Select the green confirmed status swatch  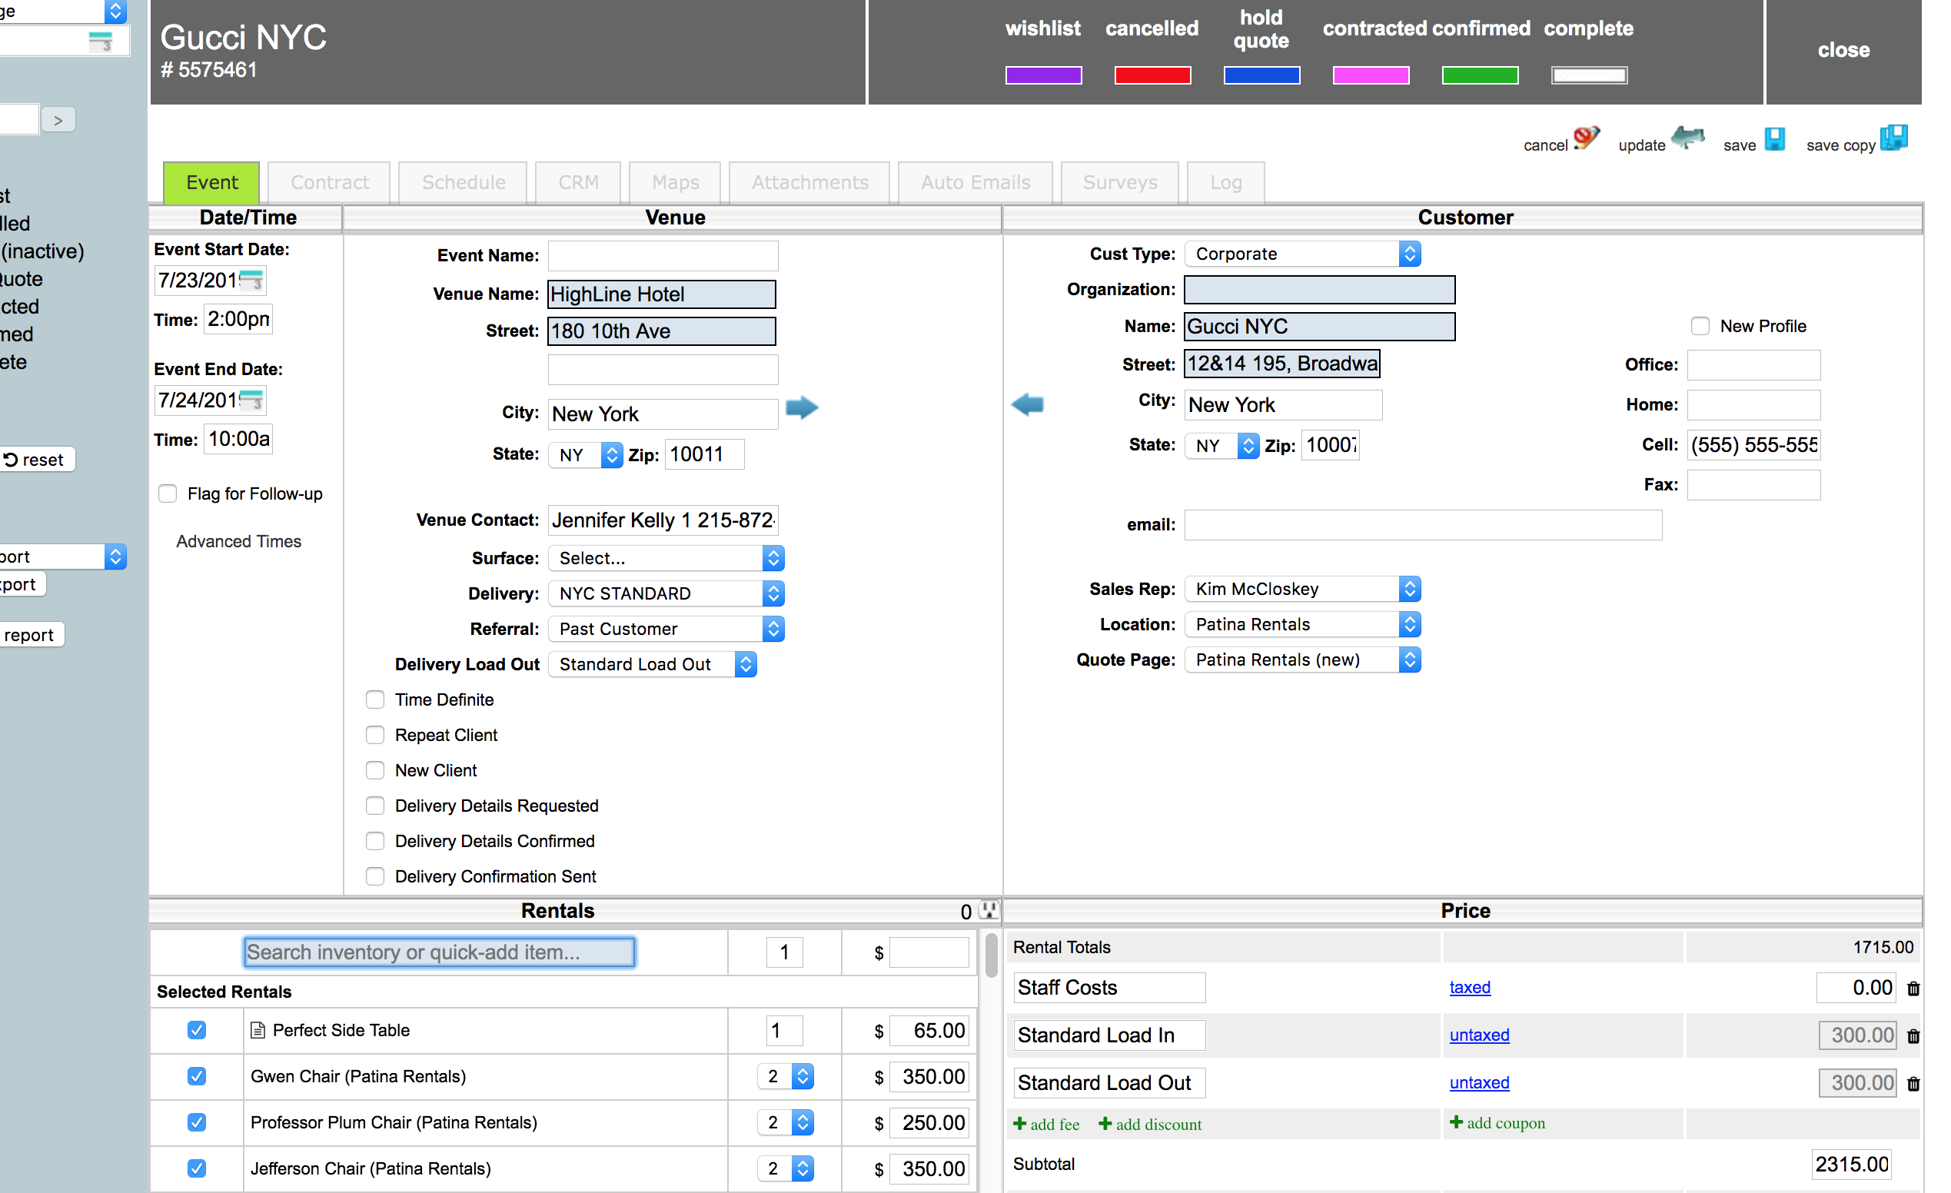[1479, 75]
